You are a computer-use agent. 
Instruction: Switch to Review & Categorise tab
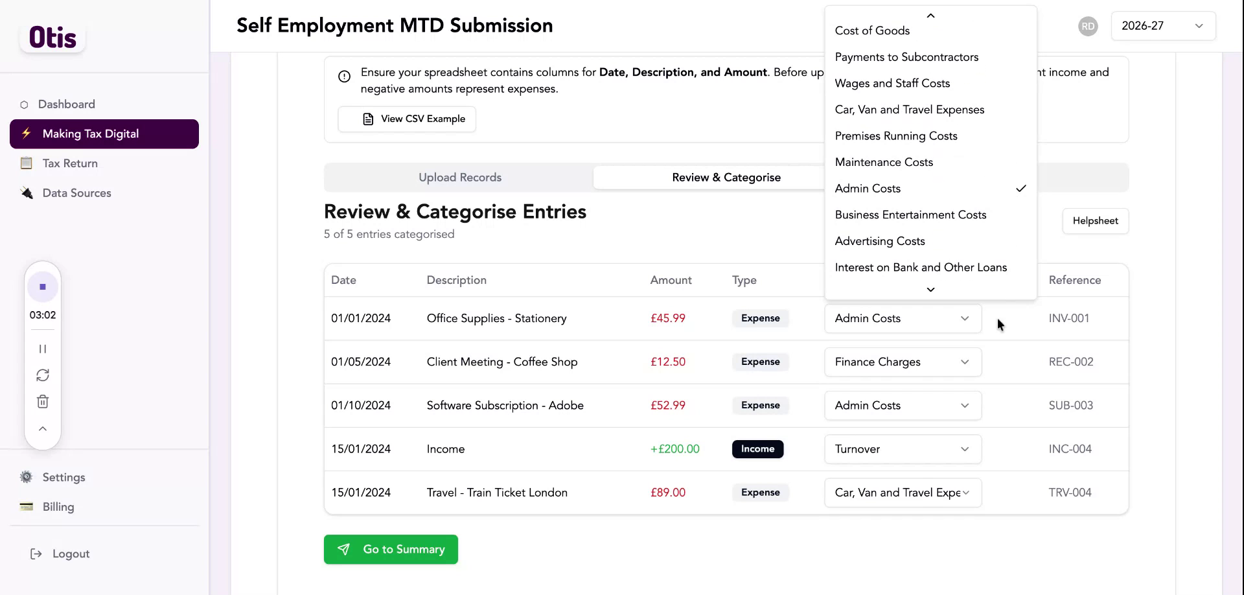click(726, 178)
